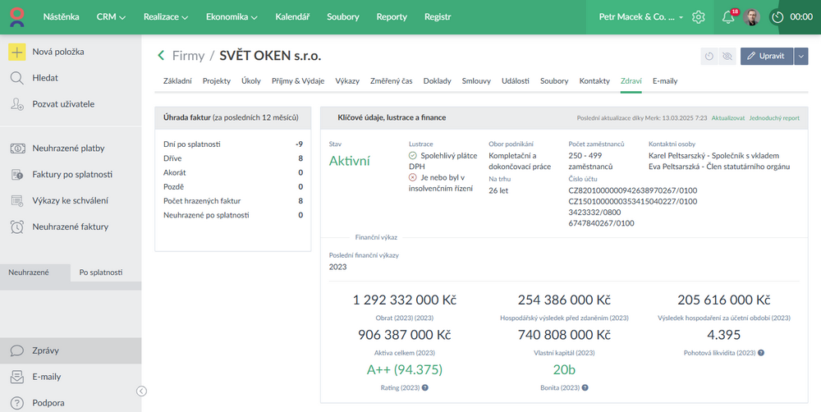Switch to Neuhrazené filter tab
This screenshot has width=821, height=412.
(30, 272)
